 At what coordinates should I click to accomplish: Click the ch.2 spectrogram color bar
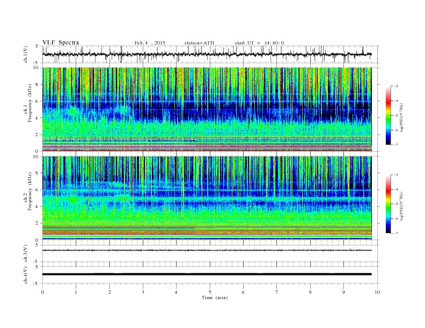388,204
